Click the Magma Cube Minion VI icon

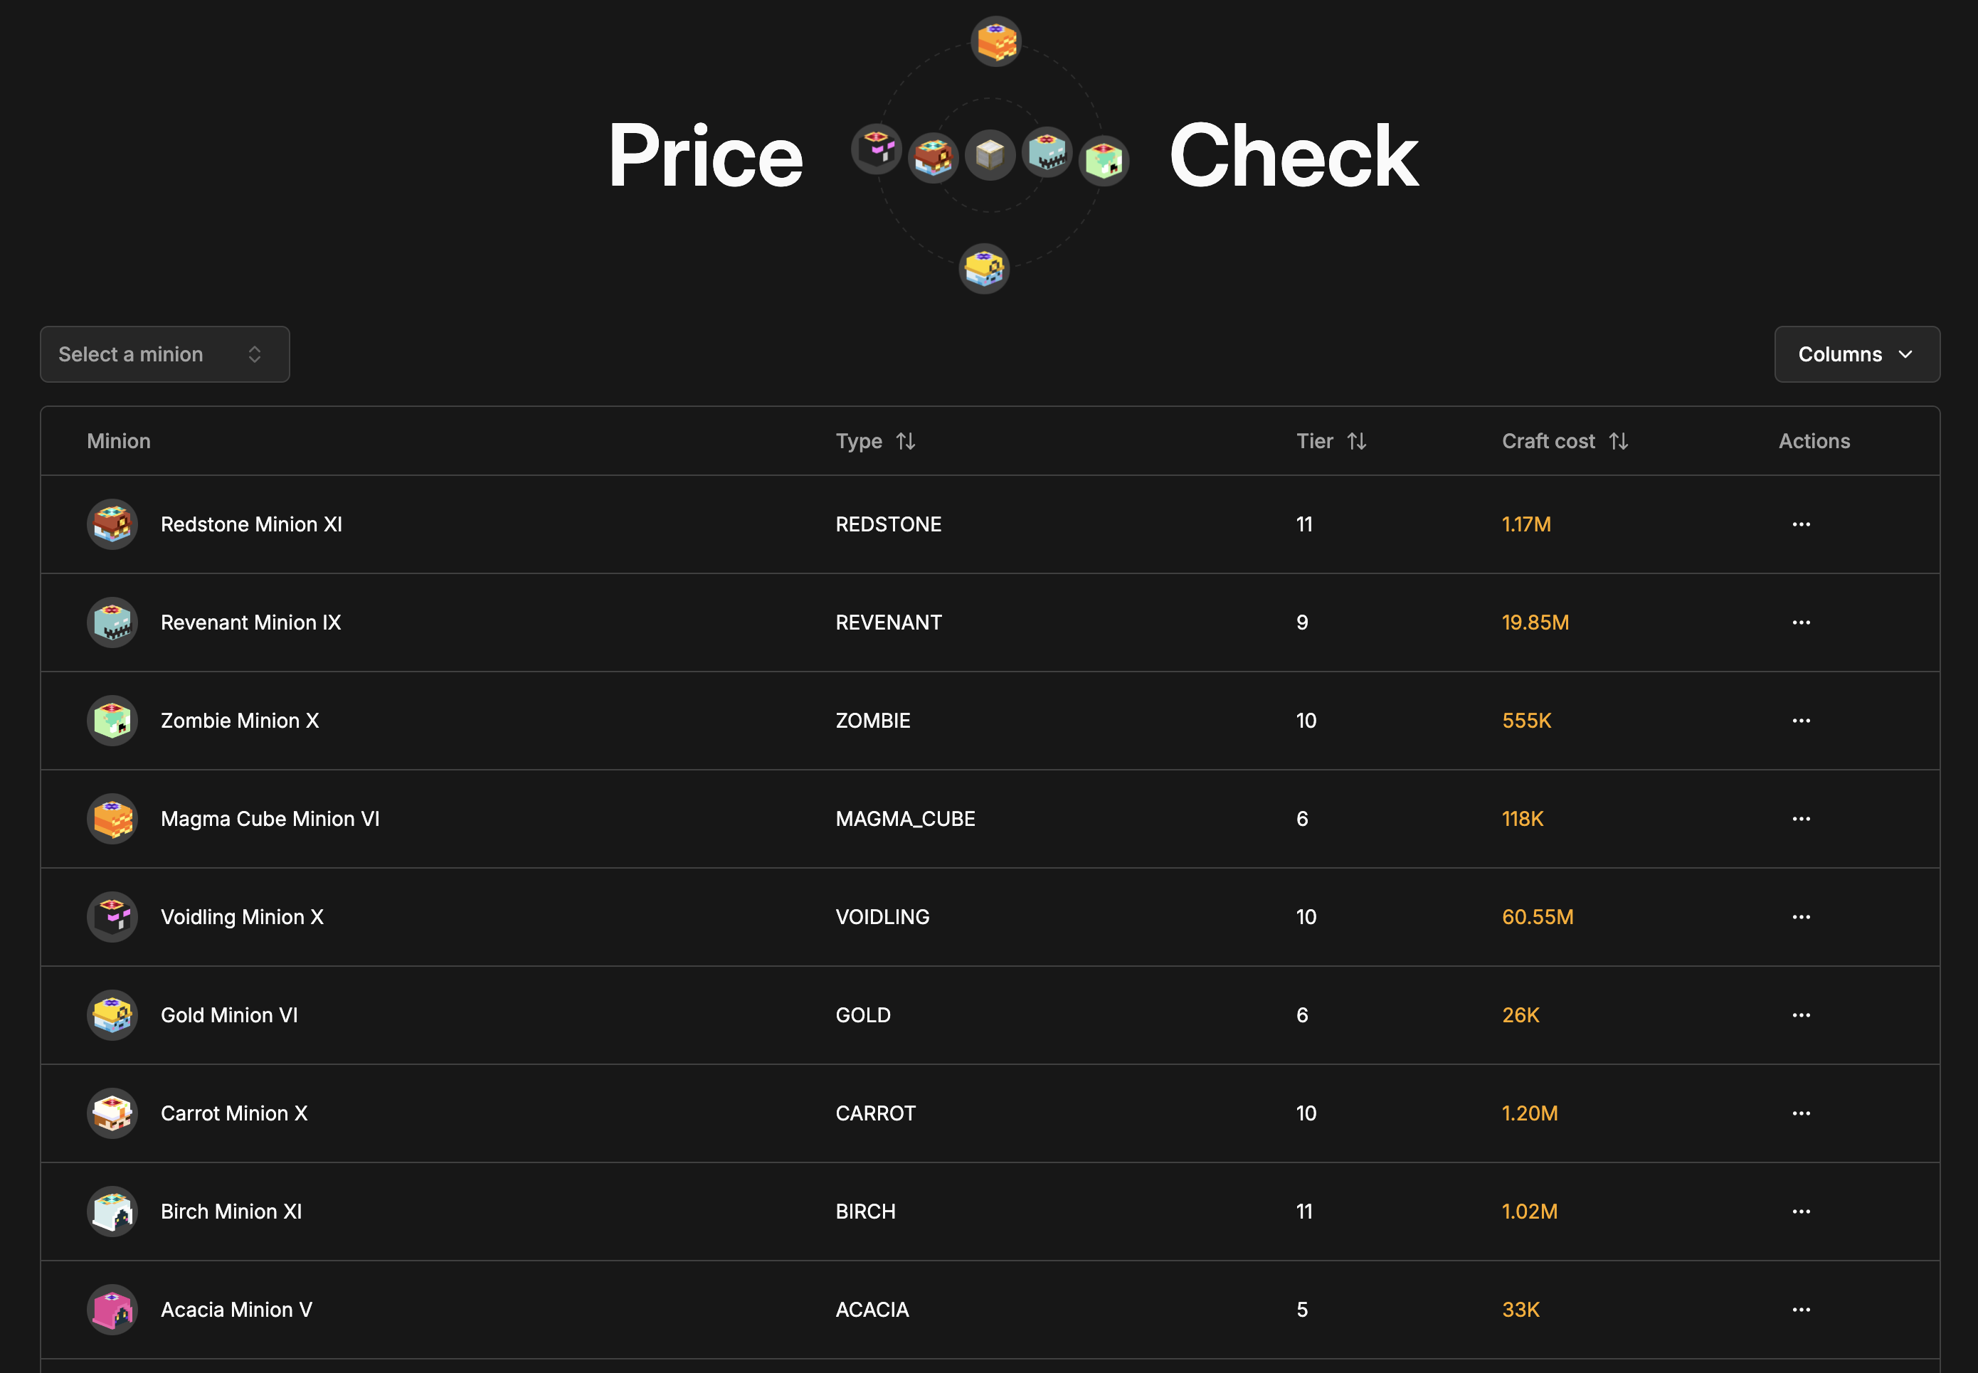point(112,818)
